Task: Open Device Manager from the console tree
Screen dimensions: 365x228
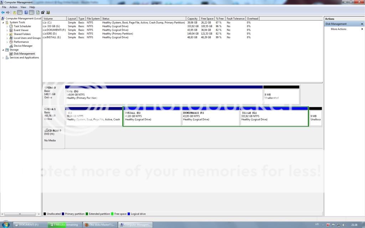Action: [x=23, y=46]
